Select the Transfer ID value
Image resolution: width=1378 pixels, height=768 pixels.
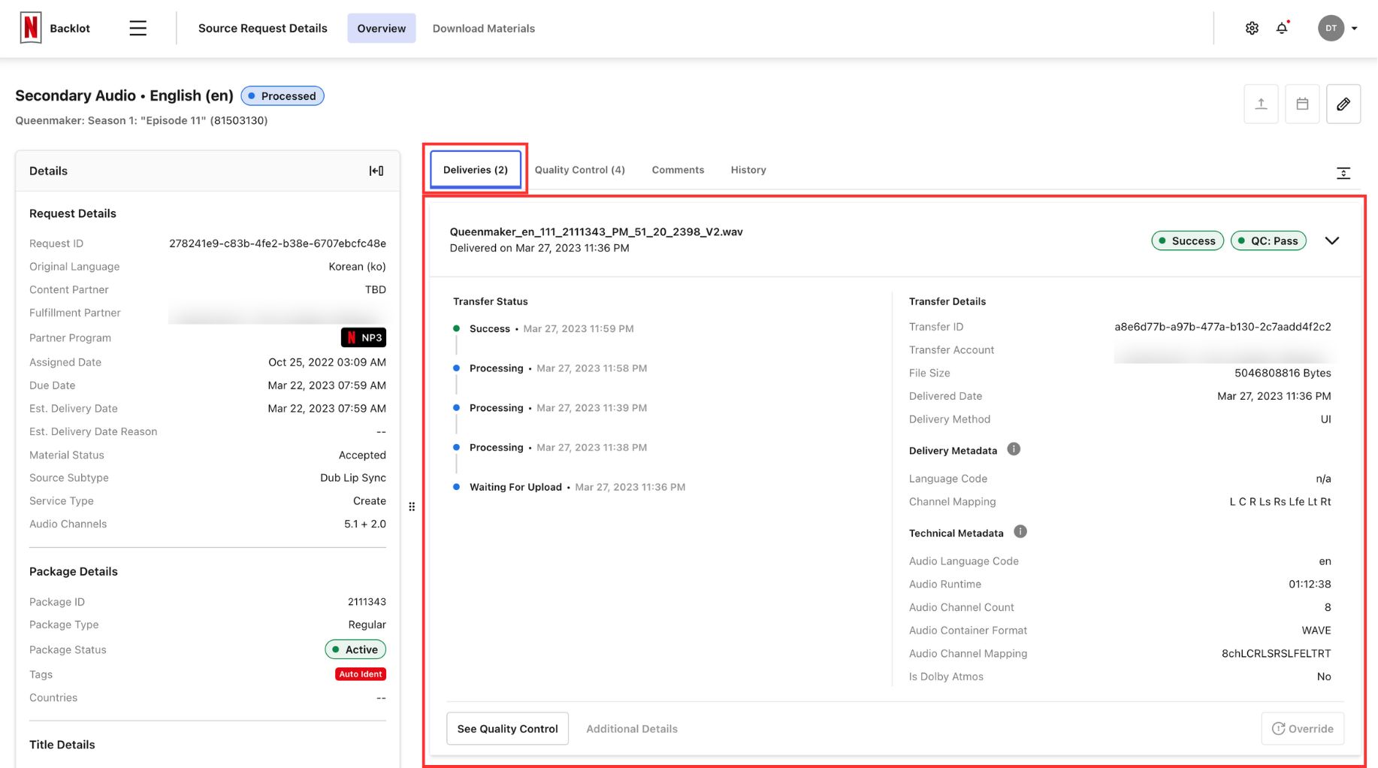[x=1222, y=327]
